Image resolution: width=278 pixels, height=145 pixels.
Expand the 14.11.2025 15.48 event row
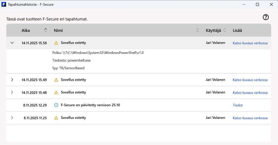[x=12, y=92]
